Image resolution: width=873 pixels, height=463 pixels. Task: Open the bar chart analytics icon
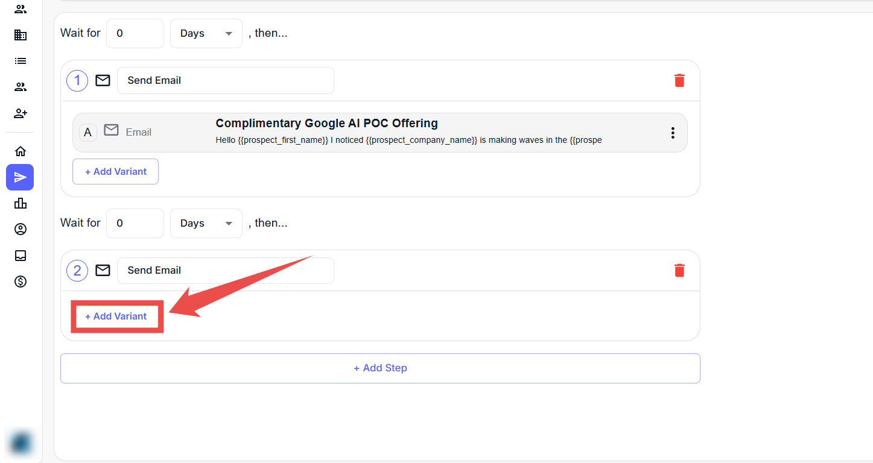point(21,203)
